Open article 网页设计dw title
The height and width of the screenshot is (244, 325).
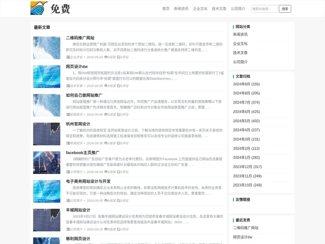[x=77, y=66]
